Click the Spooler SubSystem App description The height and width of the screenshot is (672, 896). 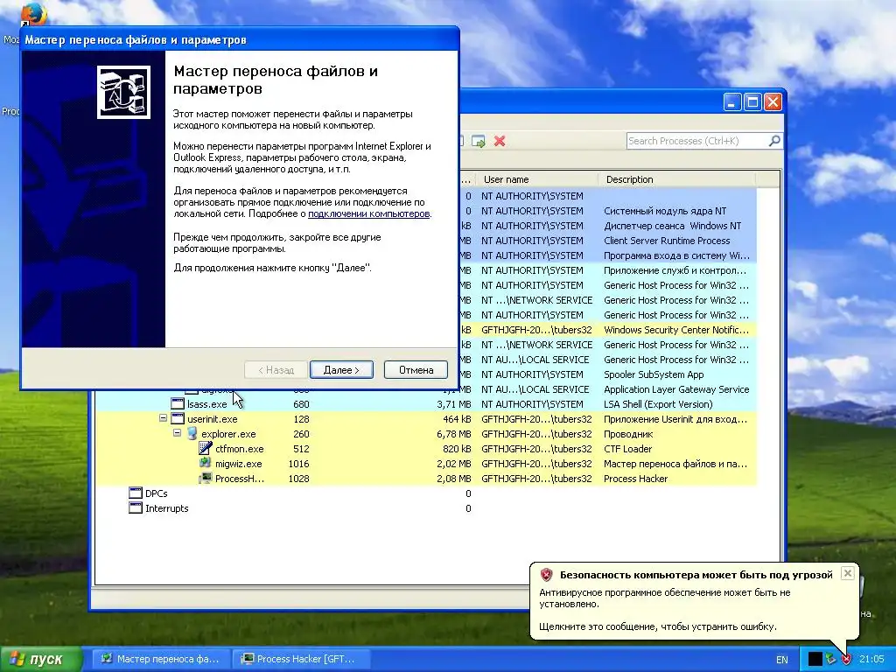pyautogui.click(x=654, y=374)
